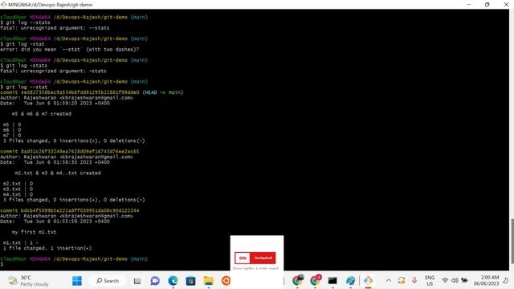Select the active Git Bash taskbar icon
The image size is (514, 289).
368,281
